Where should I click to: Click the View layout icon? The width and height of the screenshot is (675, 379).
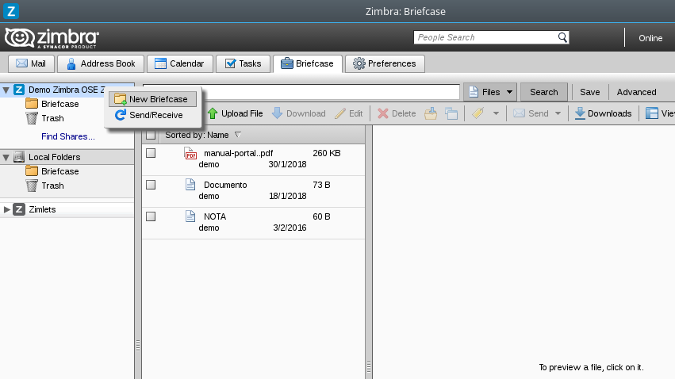point(652,113)
